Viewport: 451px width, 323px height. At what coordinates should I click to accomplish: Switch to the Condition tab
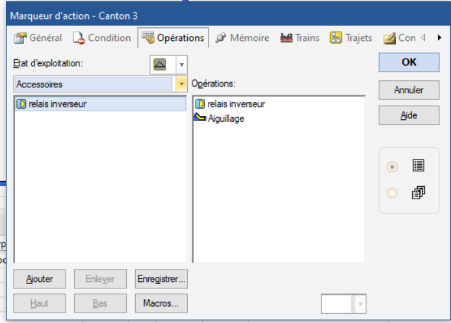coord(102,38)
